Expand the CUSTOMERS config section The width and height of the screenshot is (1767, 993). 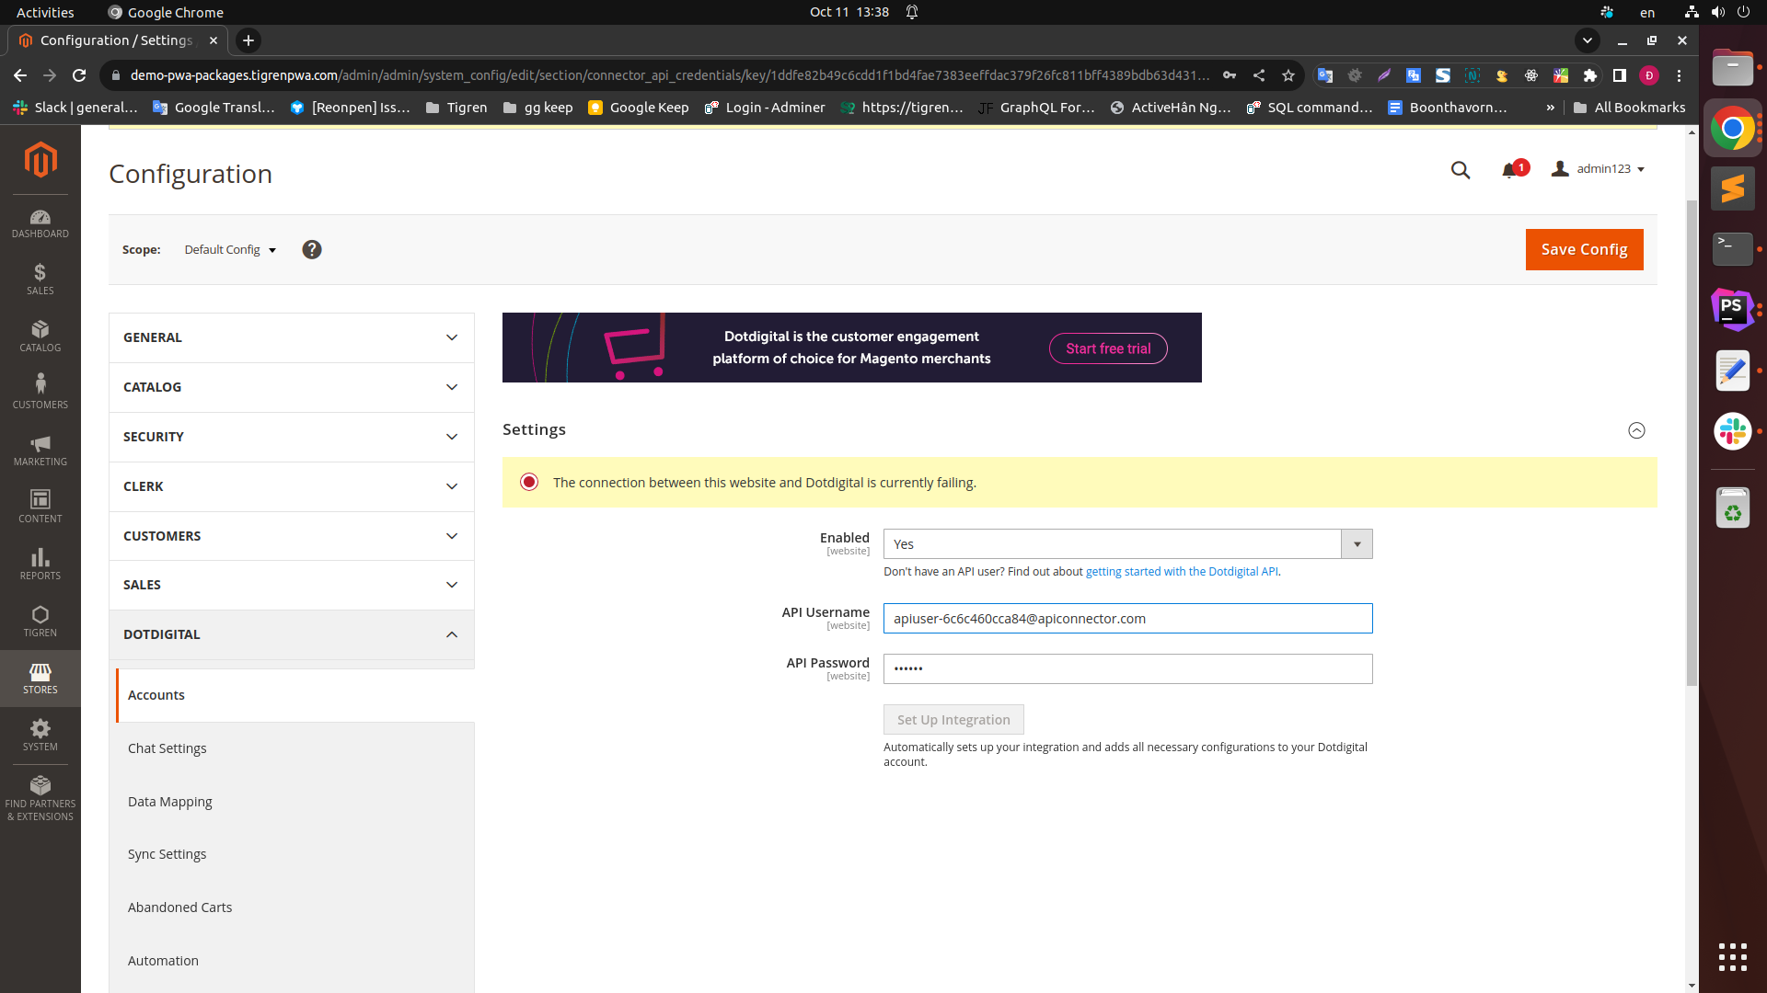(292, 536)
